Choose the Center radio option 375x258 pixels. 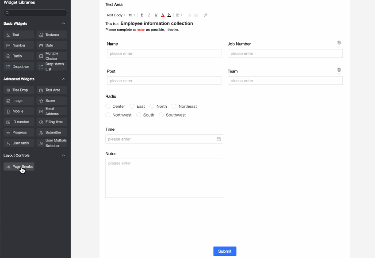click(108, 106)
